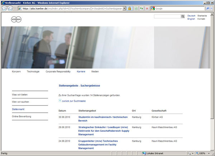The image size is (215, 156).
Task: Click the back arrow icon beside Suchmaske
Action: coord(60,101)
